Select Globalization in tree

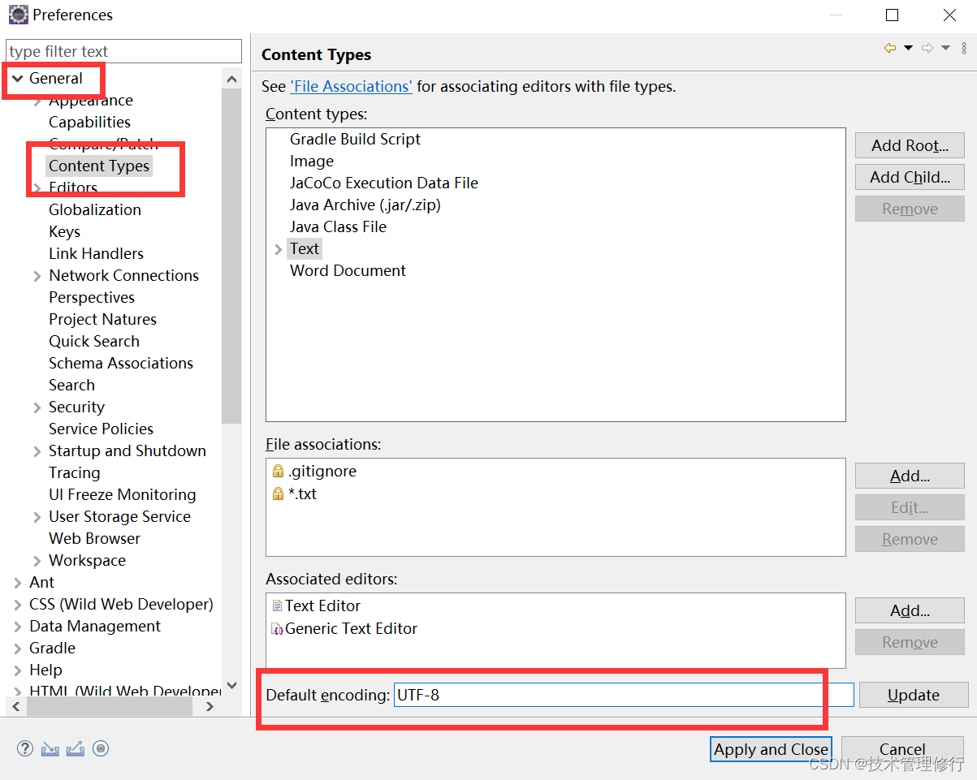pos(95,209)
